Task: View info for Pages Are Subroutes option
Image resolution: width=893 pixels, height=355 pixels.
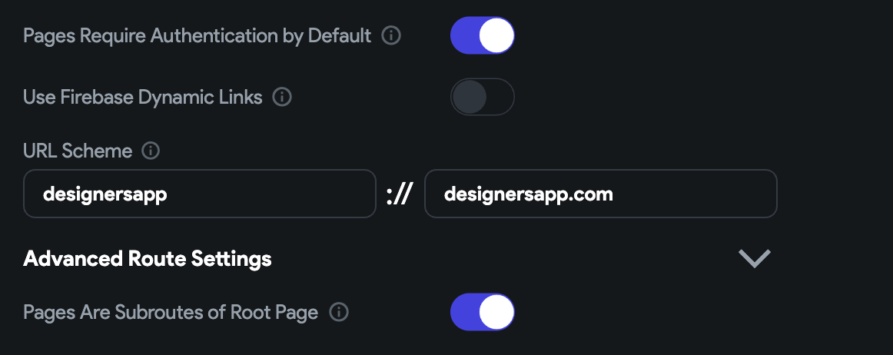Action: 339,312
